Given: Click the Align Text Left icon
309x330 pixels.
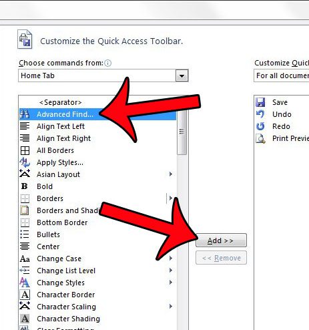Looking at the screenshot, I should pyautogui.click(x=25, y=126).
